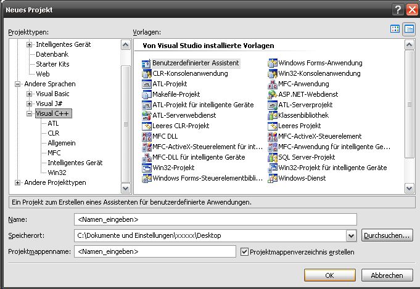Choose the MFC-Anwendung template icon

272,84
